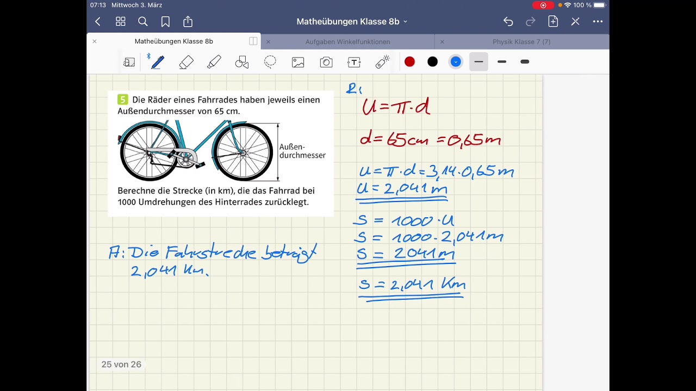Click the page indicator 25 von 26
696x391 pixels.
(x=121, y=364)
